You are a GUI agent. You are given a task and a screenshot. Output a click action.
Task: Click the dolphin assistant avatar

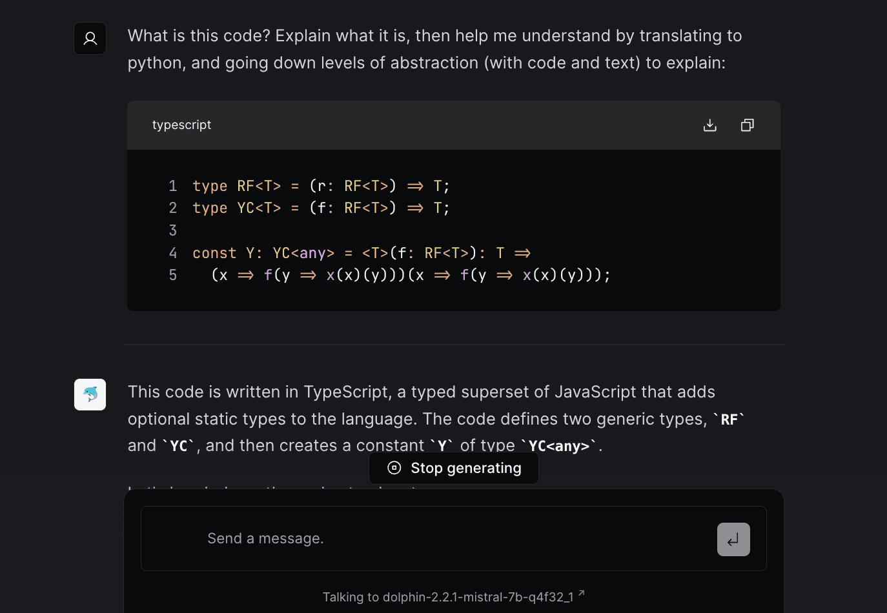[x=90, y=394]
